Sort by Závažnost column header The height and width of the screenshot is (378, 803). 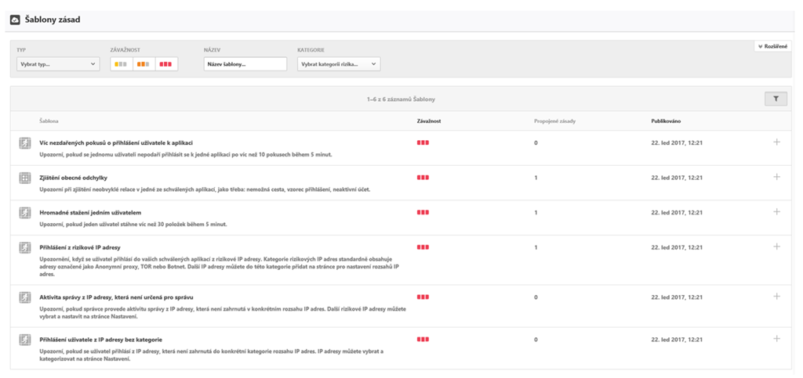[429, 121]
